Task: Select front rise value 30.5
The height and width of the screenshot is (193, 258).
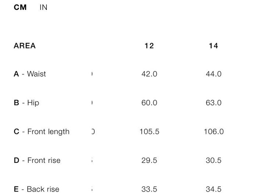Action: (213, 161)
